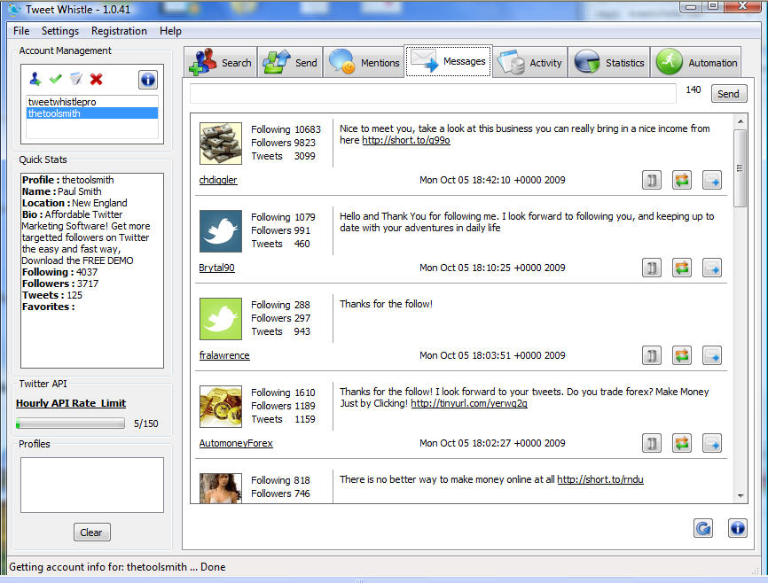Image resolution: width=768 pixels, height=583 pixels.
Task: Open the Help menu
Action: pyautogui.click(x=170, y=31)
